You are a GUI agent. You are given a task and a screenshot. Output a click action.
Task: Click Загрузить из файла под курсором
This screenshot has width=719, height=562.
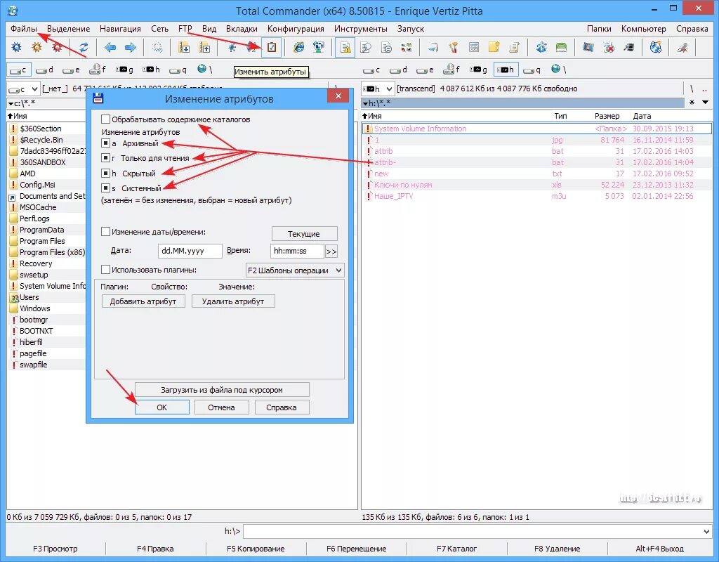[222, 390]
